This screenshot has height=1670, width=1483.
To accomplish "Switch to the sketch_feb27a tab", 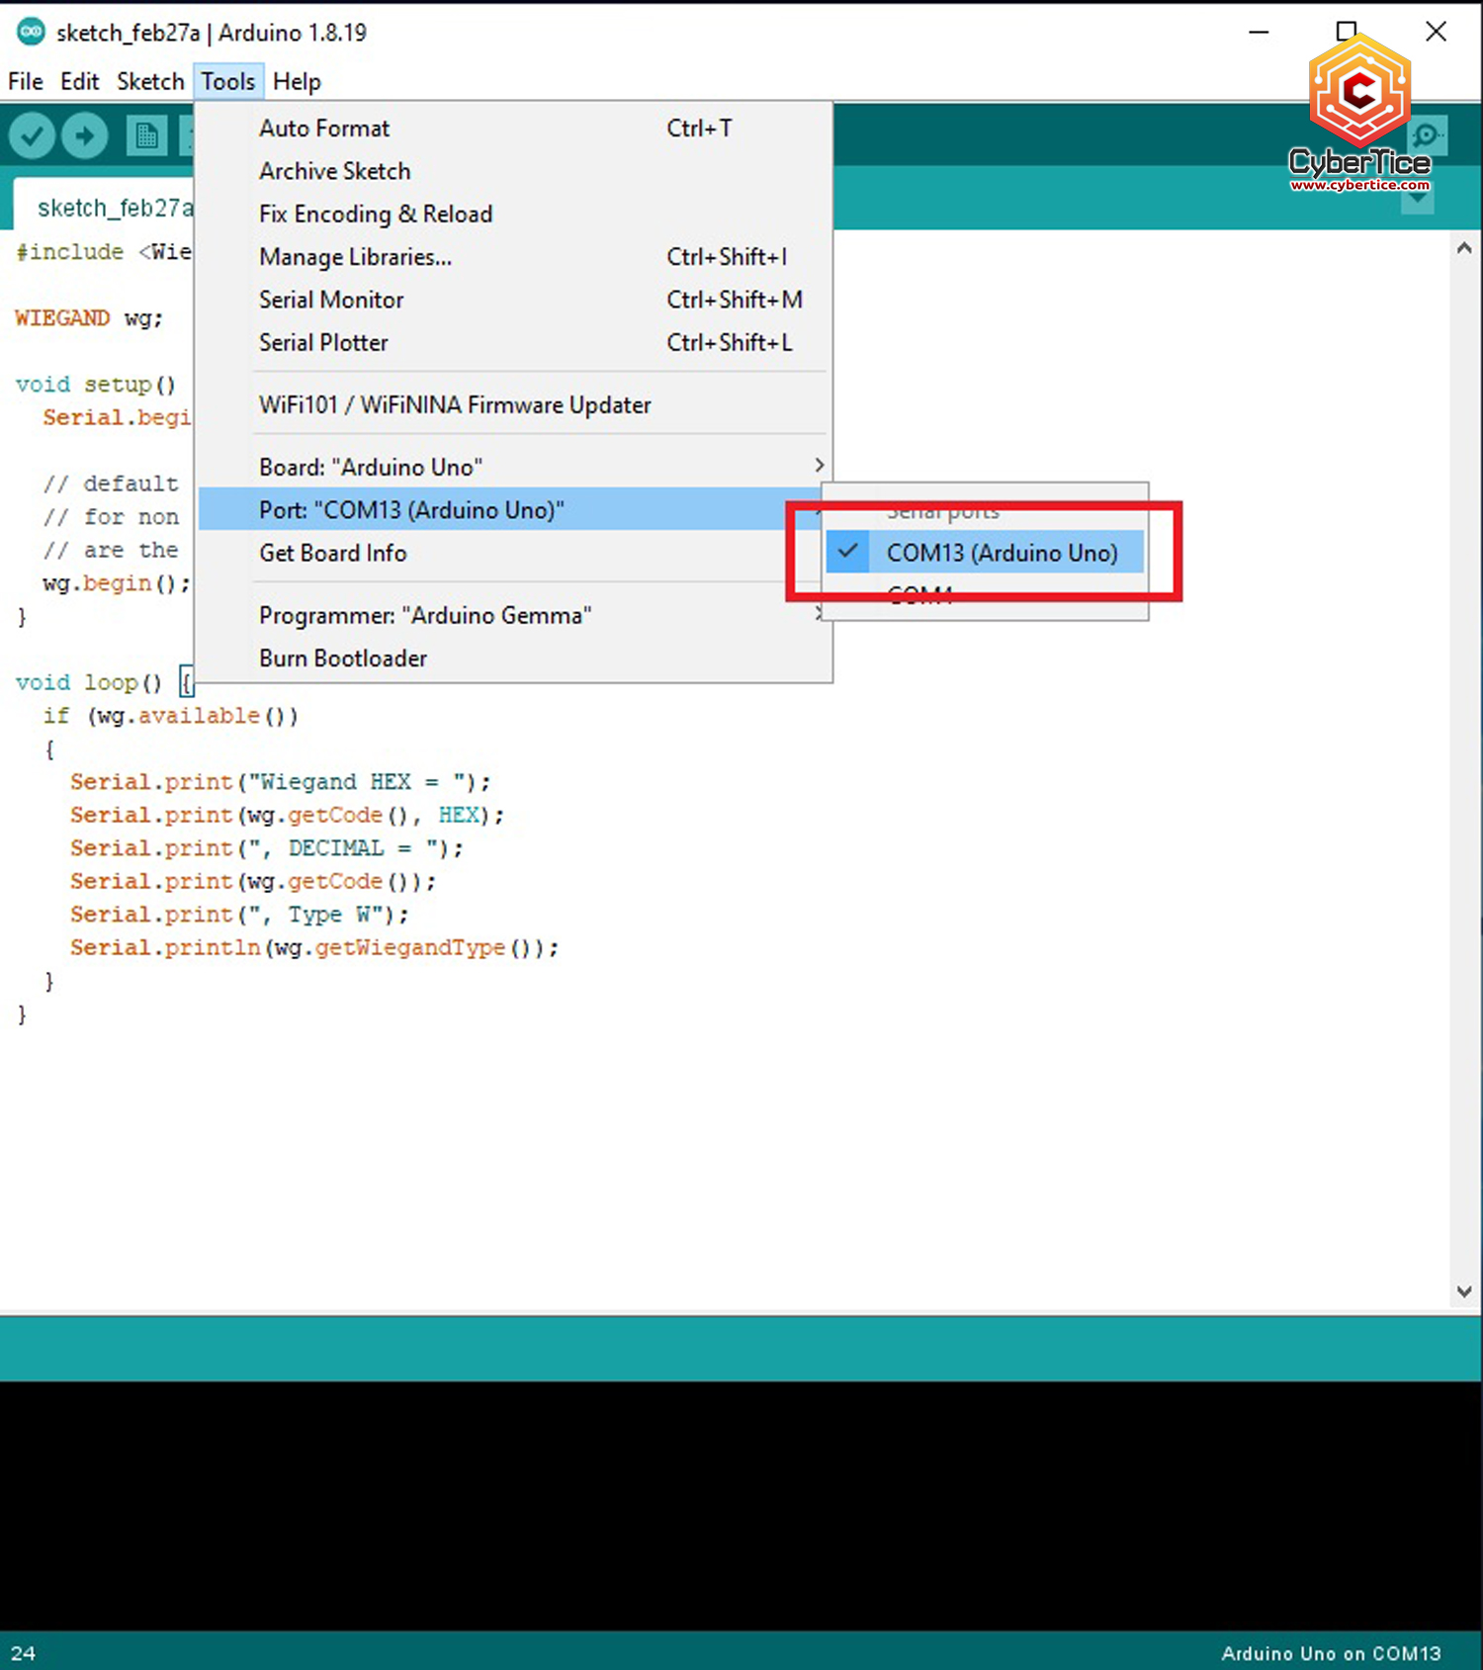I will (x=105, y=208).
